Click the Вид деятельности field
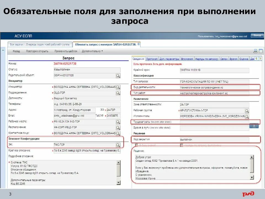265x199 pixels. click(214, 88)
